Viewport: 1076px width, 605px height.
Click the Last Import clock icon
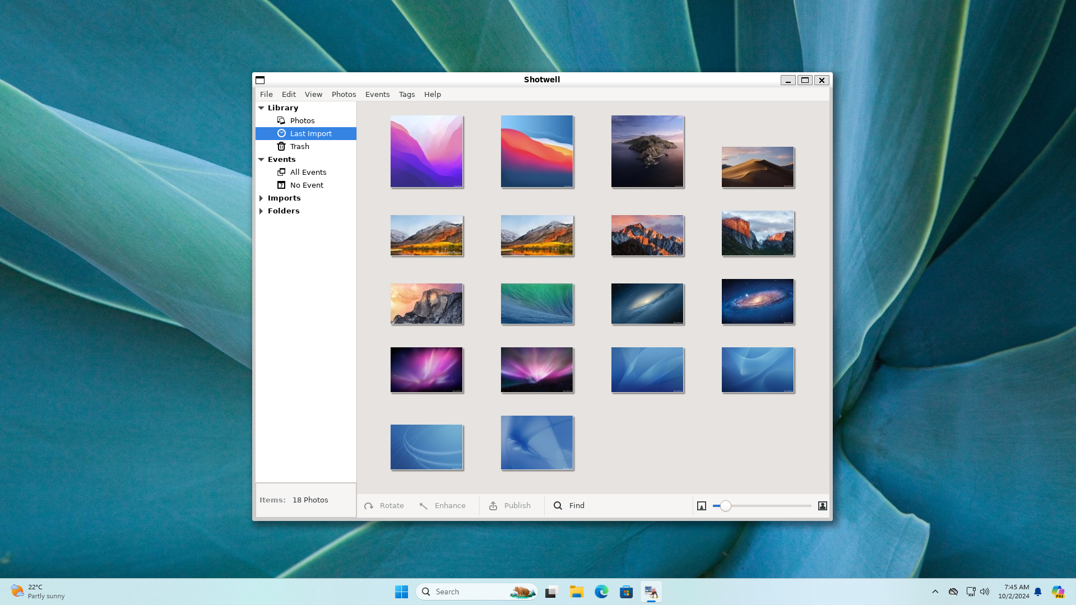(x=281, y=133)
